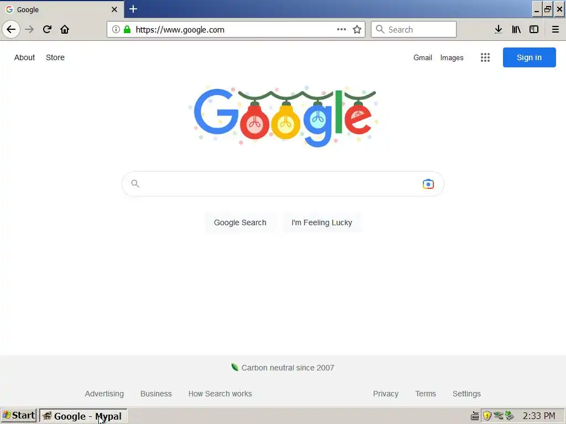Select the Google - Mypal taskbar button
Viewport: 566px width, 424px height.
(83, 416)
